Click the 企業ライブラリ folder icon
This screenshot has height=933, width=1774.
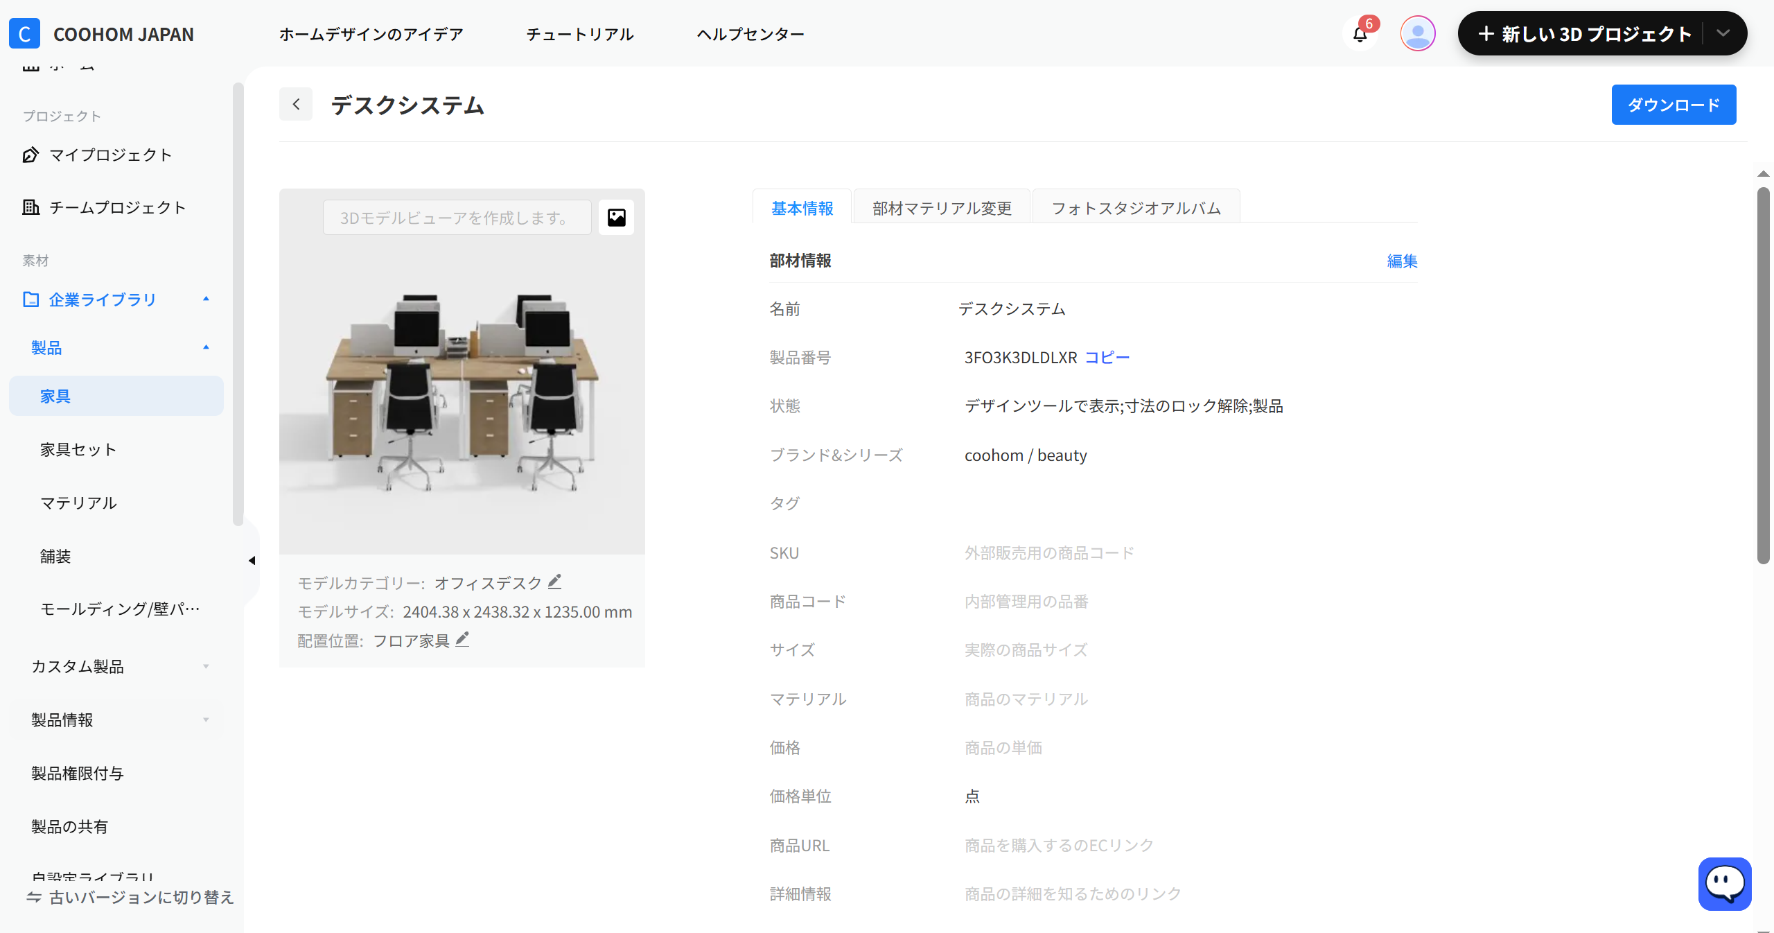tap(30, 299)
